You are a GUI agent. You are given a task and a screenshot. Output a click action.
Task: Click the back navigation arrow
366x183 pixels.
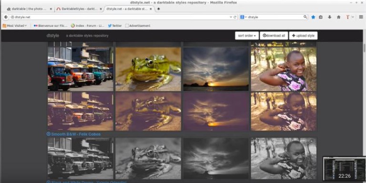(6, 17)
